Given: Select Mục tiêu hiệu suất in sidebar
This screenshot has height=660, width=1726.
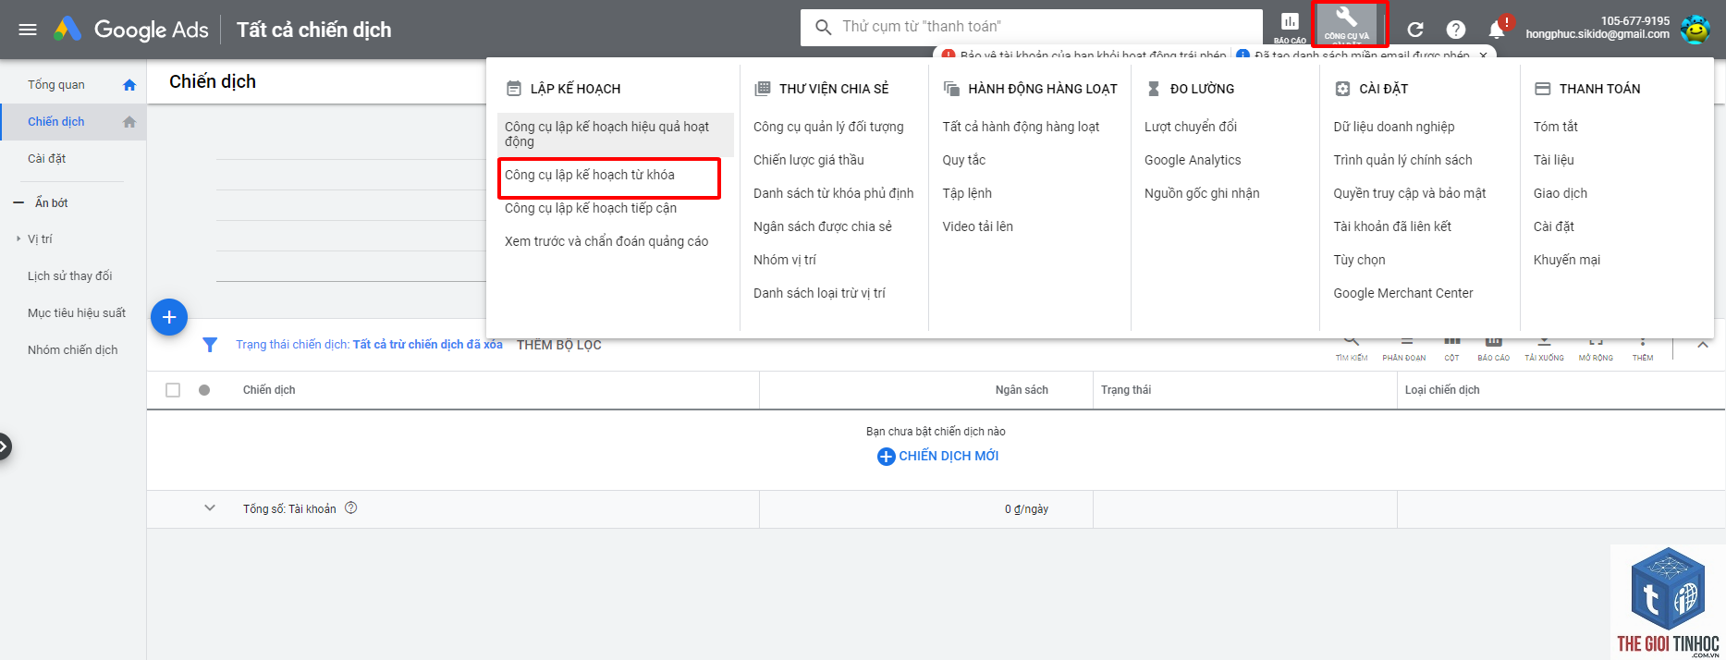Looking at the screenshot, I should pyautogui.click(x=77, y=313).
